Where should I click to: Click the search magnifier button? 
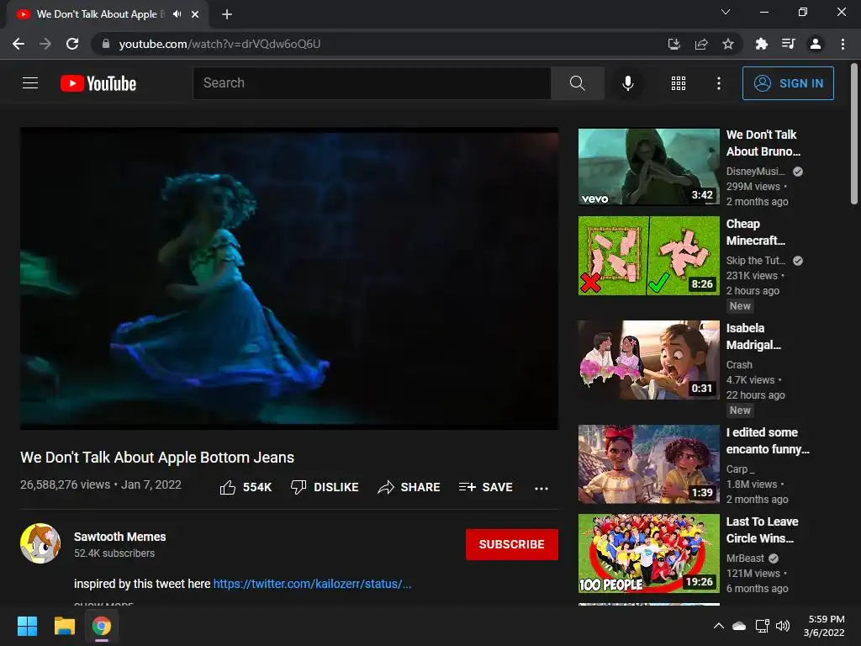[x=577, y=83]
